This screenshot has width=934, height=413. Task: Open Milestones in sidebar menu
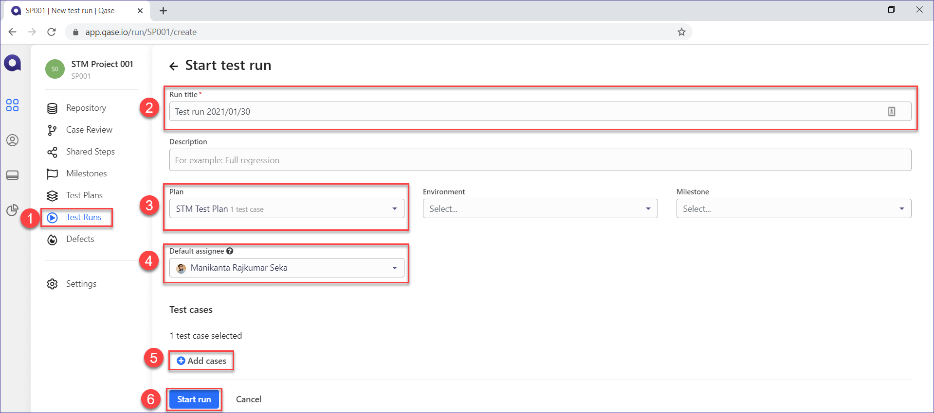click(x=86, y=173)
